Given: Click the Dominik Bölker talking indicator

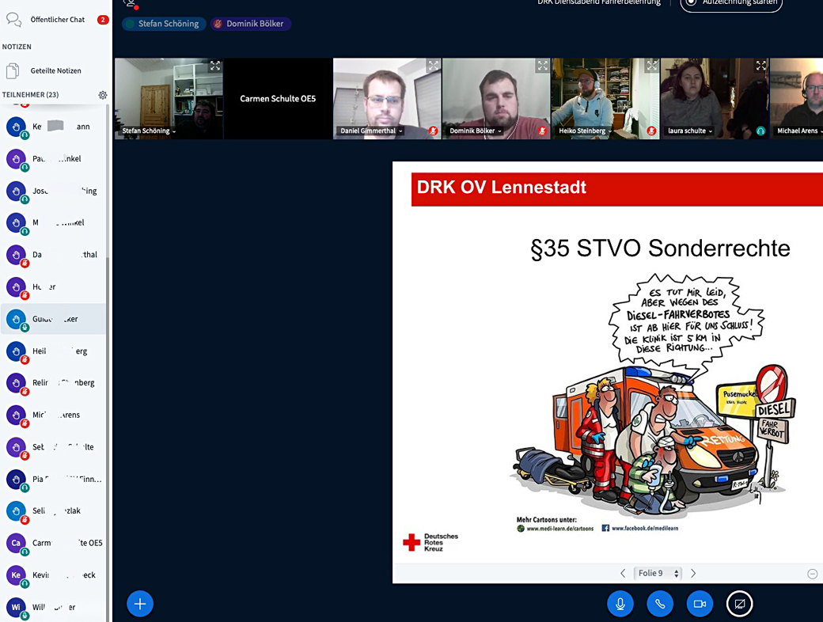Looking at the screenshot, I should [252, 24].
